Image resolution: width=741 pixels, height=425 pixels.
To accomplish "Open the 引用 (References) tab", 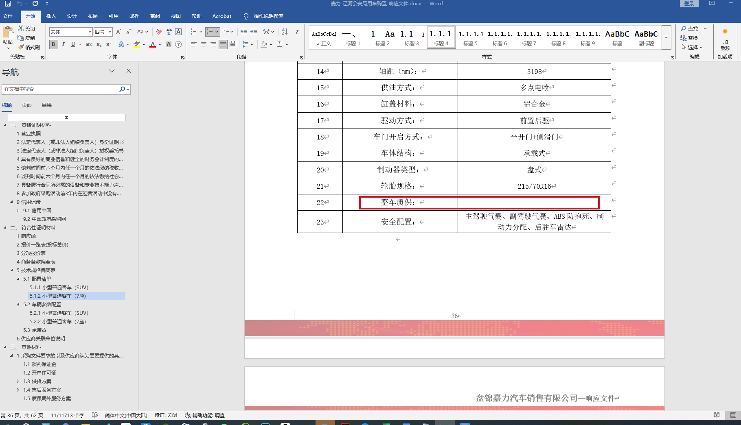I will point(114,16).
